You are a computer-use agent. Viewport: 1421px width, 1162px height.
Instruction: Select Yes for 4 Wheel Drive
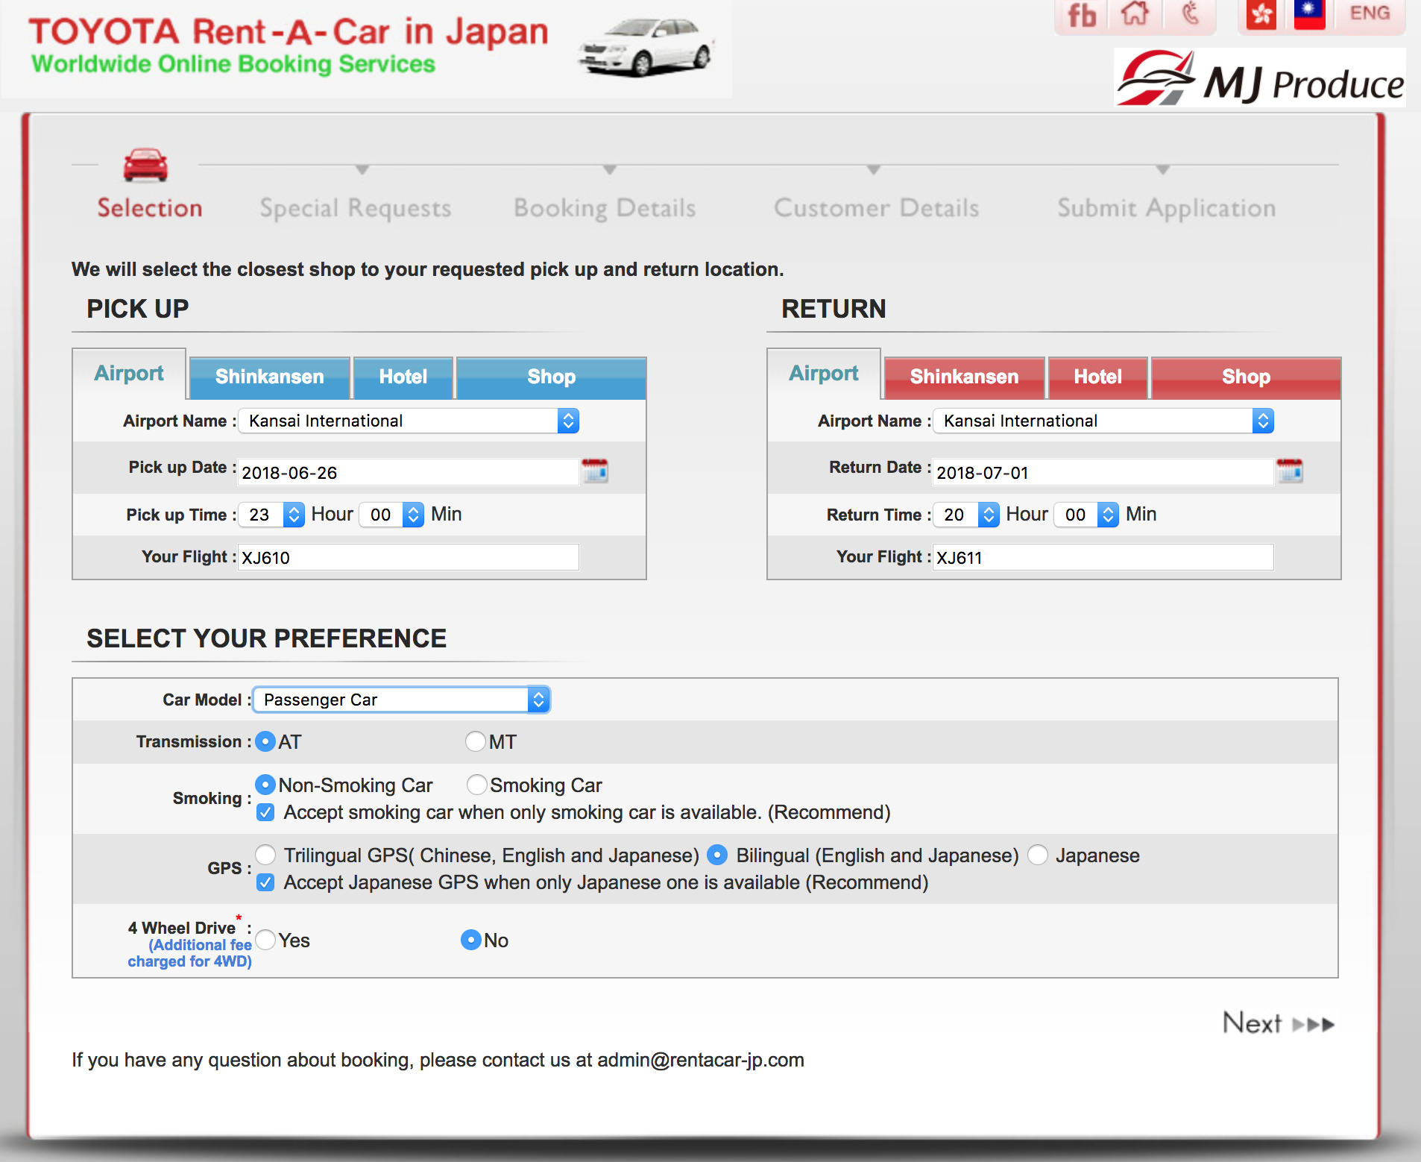[x=265, y=940]
